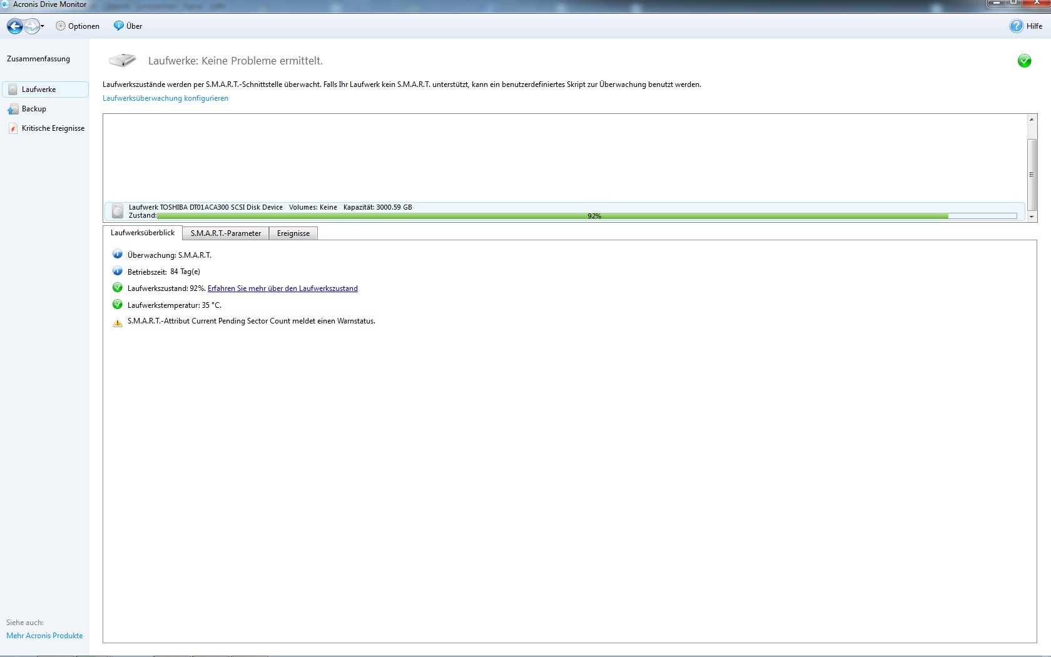The width and height of the screenshot is (1051, 657).
Task: Click the drive list scrollbar thumb
Action: click(x=1032, y=175)
